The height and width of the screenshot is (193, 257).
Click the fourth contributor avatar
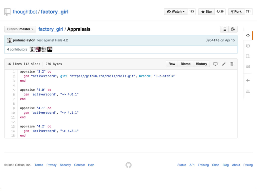(50, 49)
